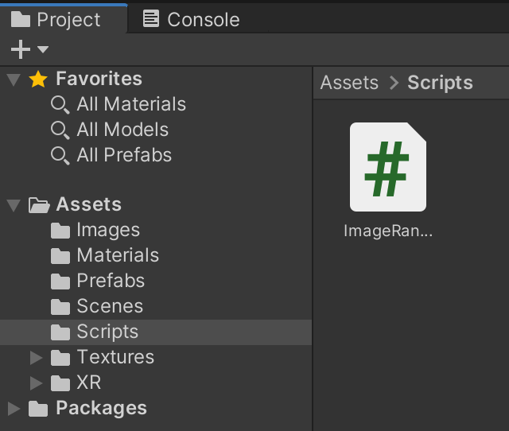Click the plus icon to create asset
Screen dimensions: 509x431
[x=20, y=49]
